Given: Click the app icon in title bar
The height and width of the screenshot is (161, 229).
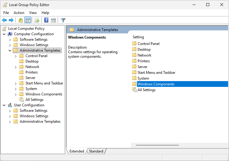Looking at the screenshot, I should click(5, 5).
